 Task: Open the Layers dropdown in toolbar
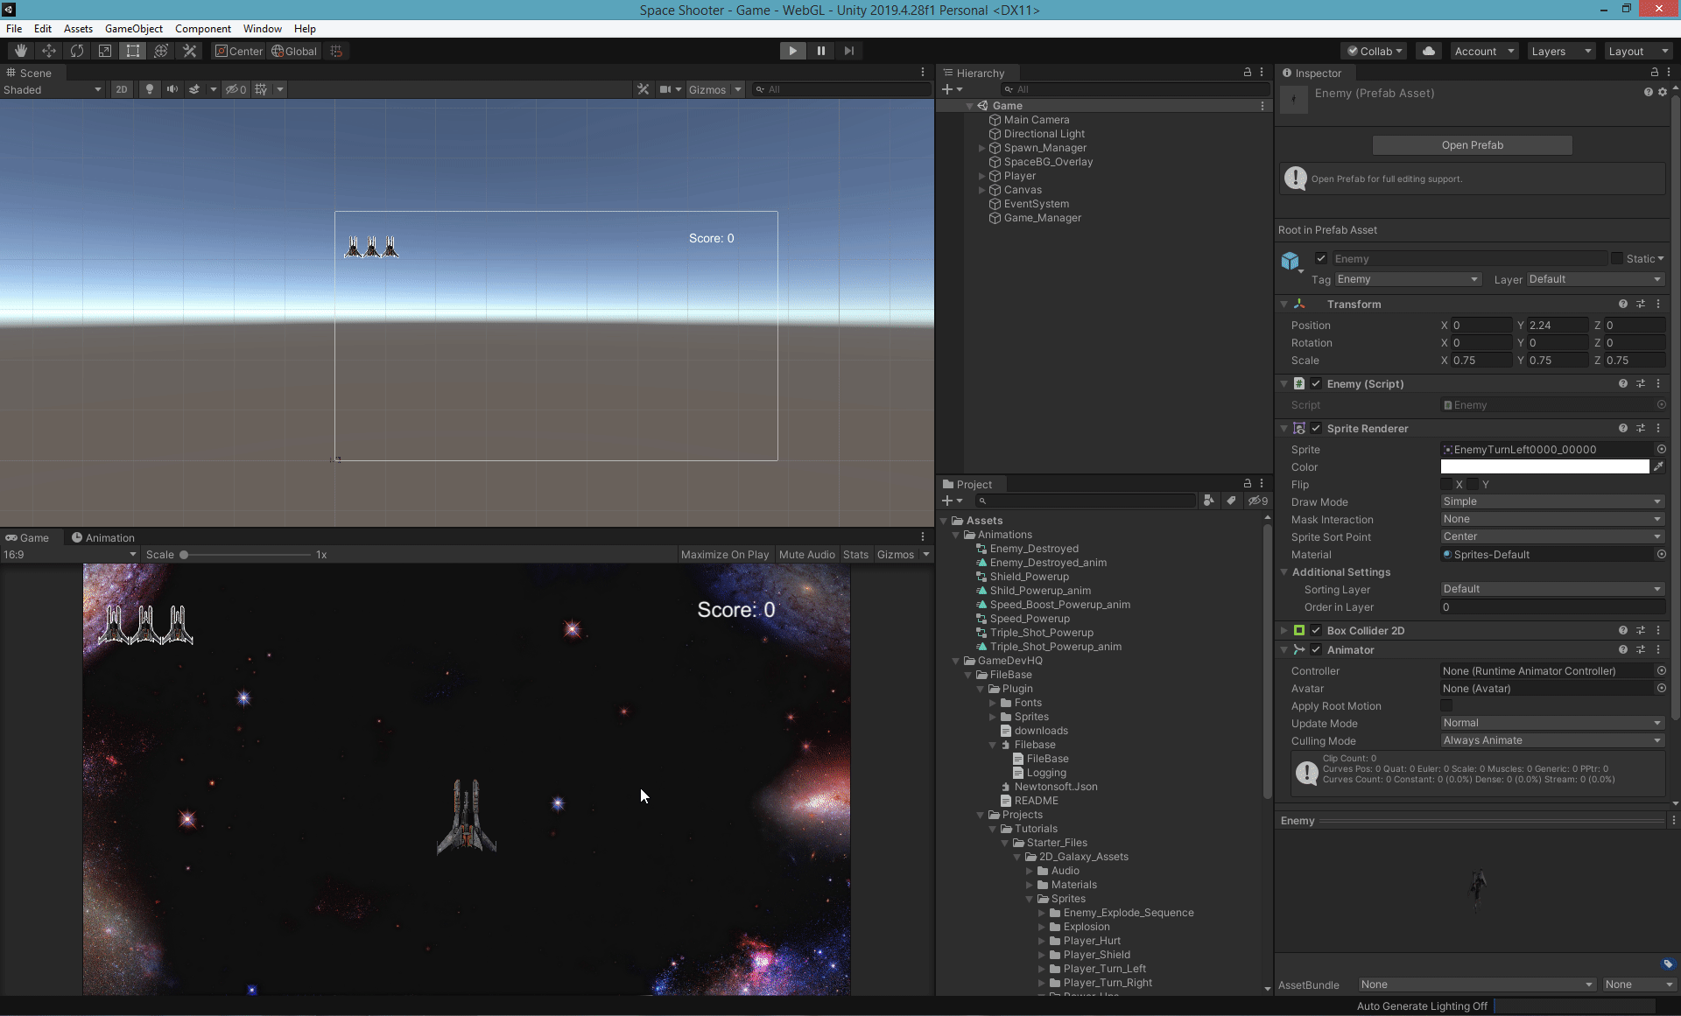(x=1561, y=51)
